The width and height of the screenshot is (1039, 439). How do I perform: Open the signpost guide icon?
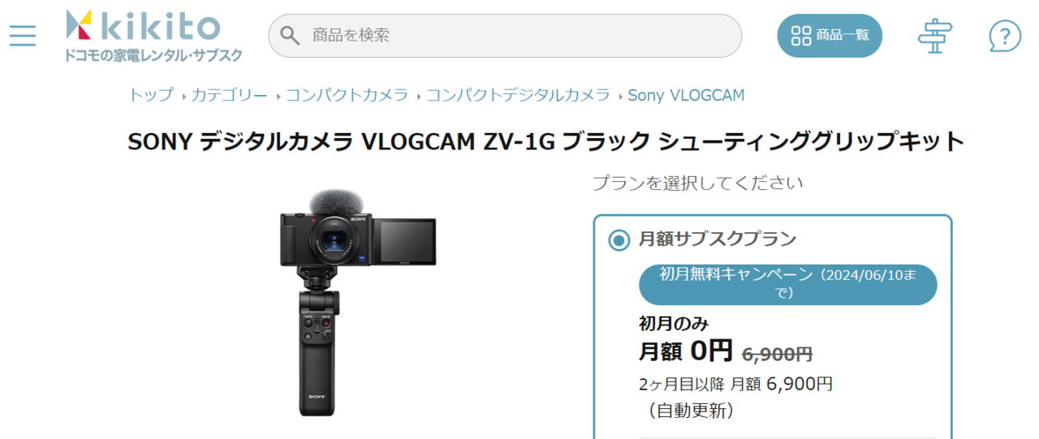coord(935,36)
